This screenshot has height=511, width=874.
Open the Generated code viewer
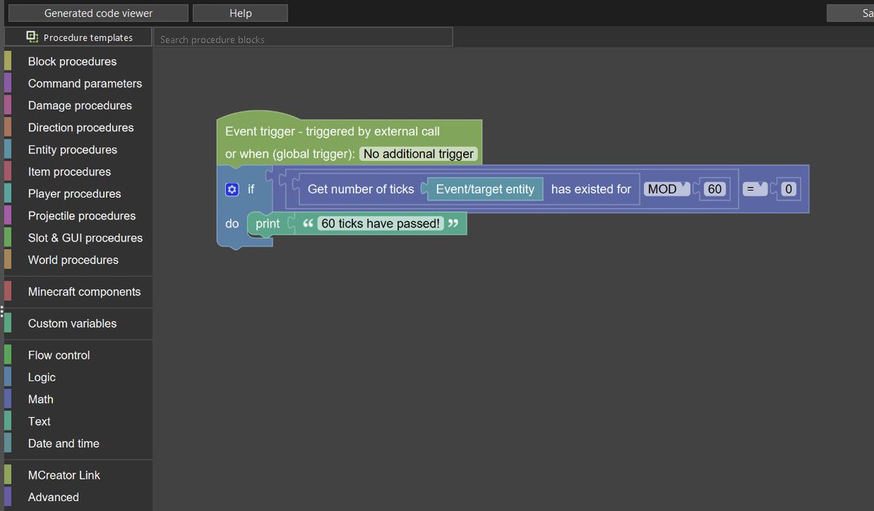point(98,13)
